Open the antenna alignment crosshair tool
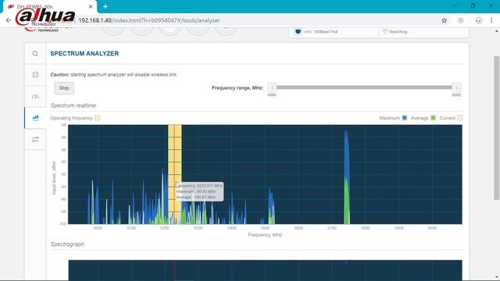This screenshot has width=500, height=281. pos(35,75)
